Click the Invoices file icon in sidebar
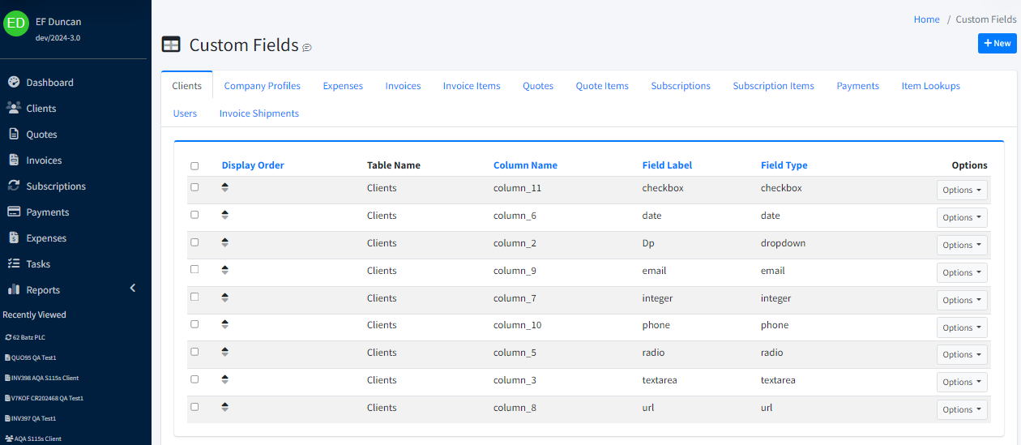This screenshot has width=1021, height=445. (13, 160)
